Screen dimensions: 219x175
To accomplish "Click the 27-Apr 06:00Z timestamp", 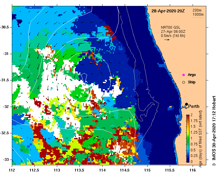I will (x=173, y=32).
